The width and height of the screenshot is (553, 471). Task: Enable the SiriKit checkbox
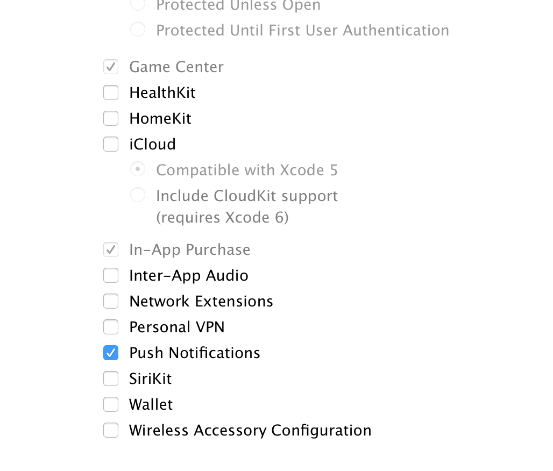coord(111,379)
